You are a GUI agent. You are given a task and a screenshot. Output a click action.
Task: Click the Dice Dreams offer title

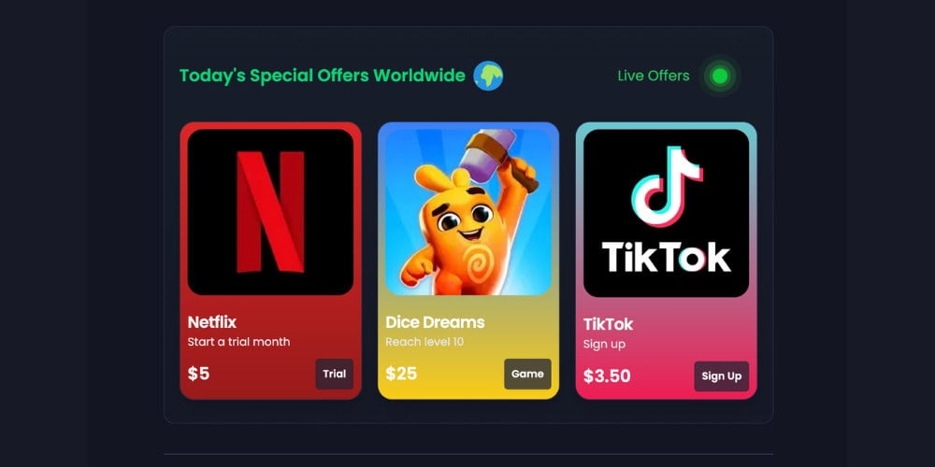(436, 322)
